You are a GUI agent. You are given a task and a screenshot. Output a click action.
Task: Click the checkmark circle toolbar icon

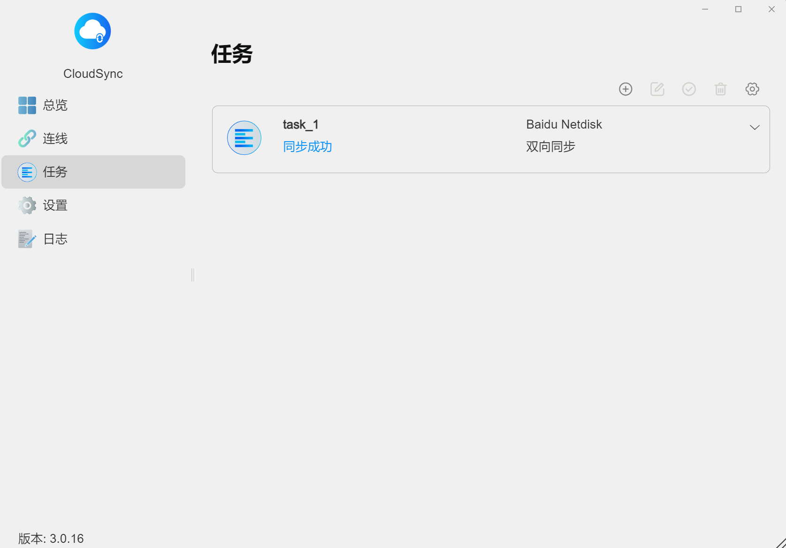pyautogui.click(x=689, y=89)
